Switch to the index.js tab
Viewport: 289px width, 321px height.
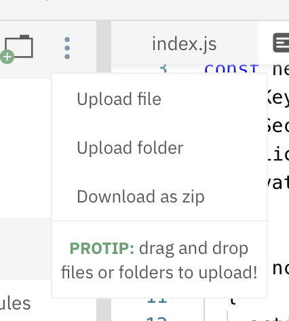pyautogui.click(x=184, y=44)
